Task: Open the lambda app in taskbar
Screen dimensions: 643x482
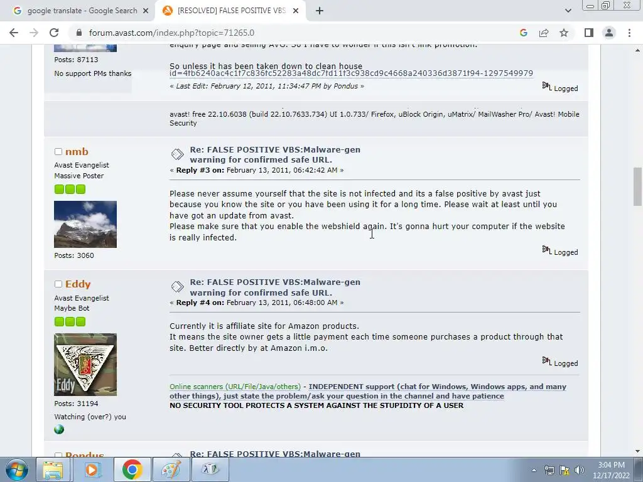Action: click(x=210, y=469)
